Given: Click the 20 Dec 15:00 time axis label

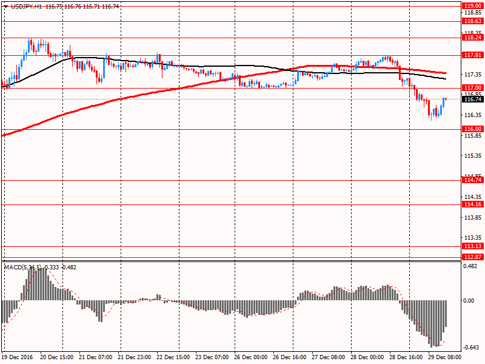Looking at the screenshot, I should click(x=56, y=357).
